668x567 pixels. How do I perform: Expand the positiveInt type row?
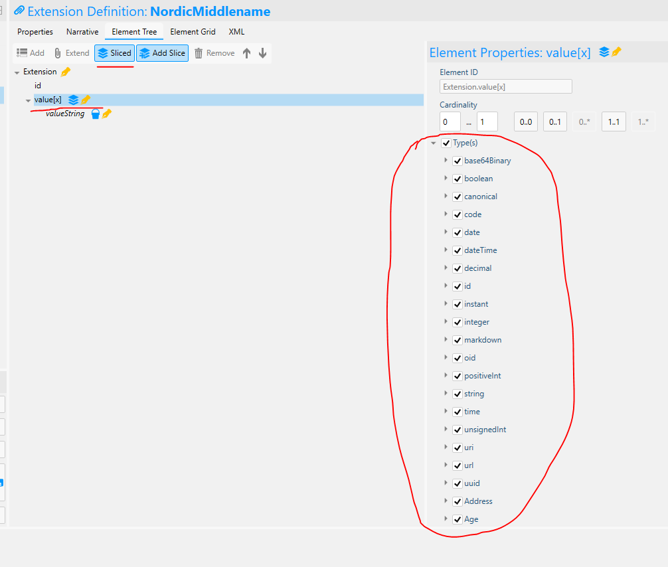click(446, 375)
